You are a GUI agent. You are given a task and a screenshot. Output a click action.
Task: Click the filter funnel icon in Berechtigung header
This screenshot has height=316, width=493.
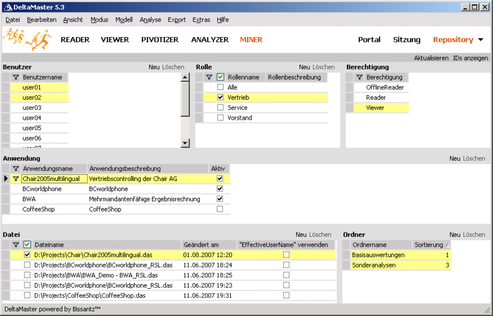360,77
